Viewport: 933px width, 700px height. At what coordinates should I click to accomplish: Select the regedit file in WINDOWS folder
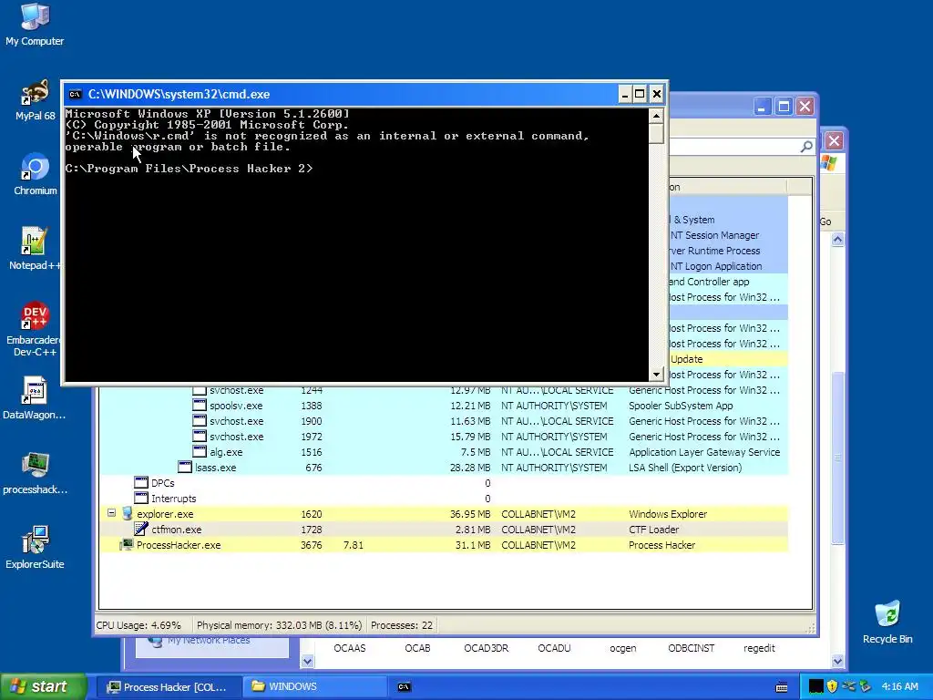tap(759, 648)
